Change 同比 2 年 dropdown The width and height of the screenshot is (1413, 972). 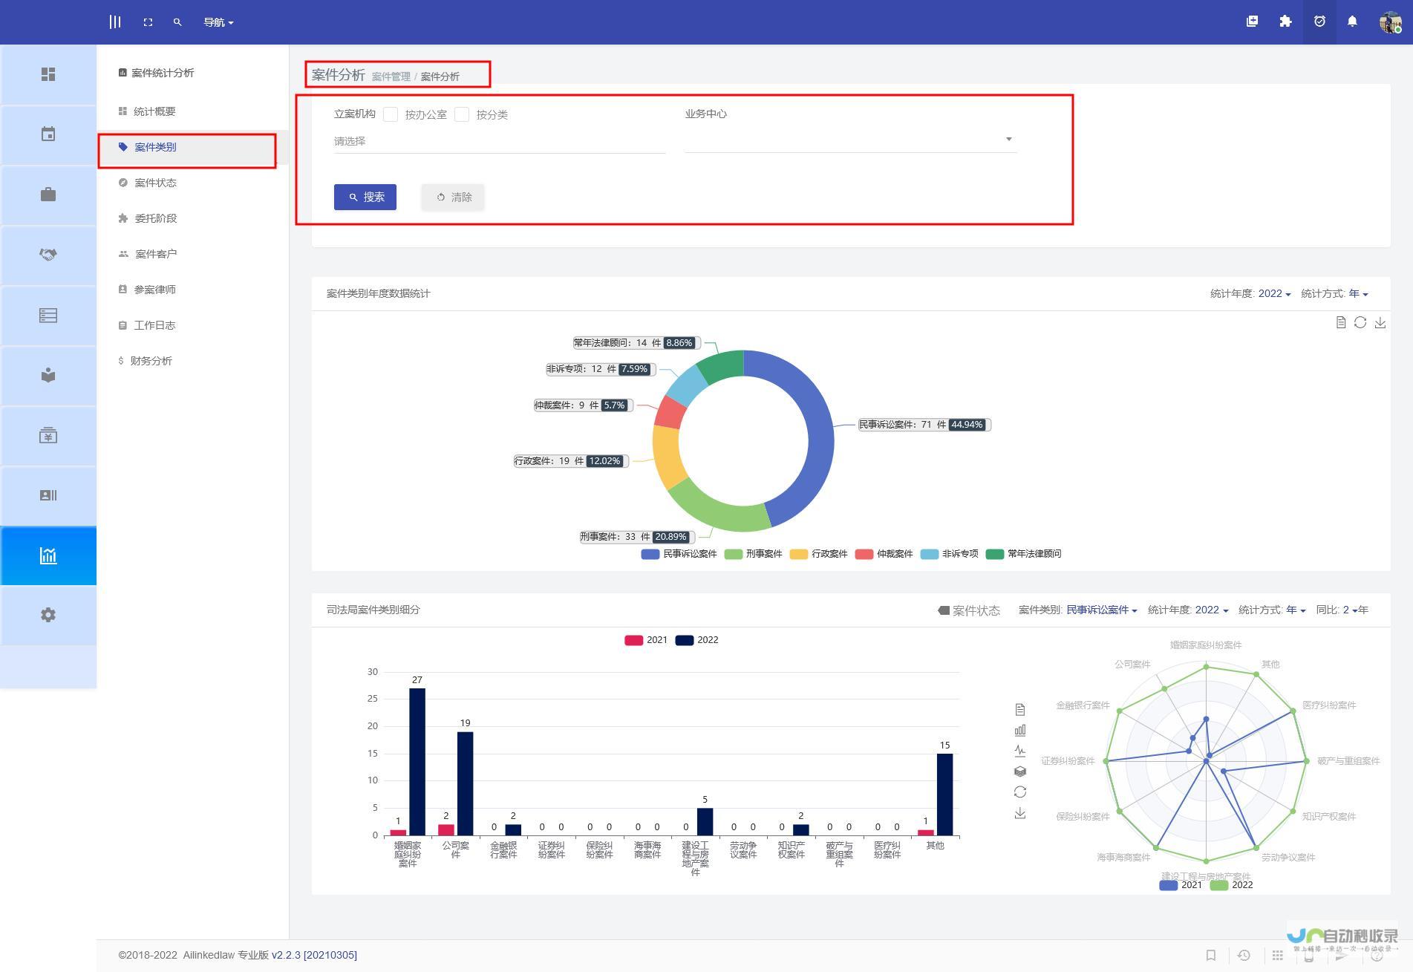[1350, 610]
